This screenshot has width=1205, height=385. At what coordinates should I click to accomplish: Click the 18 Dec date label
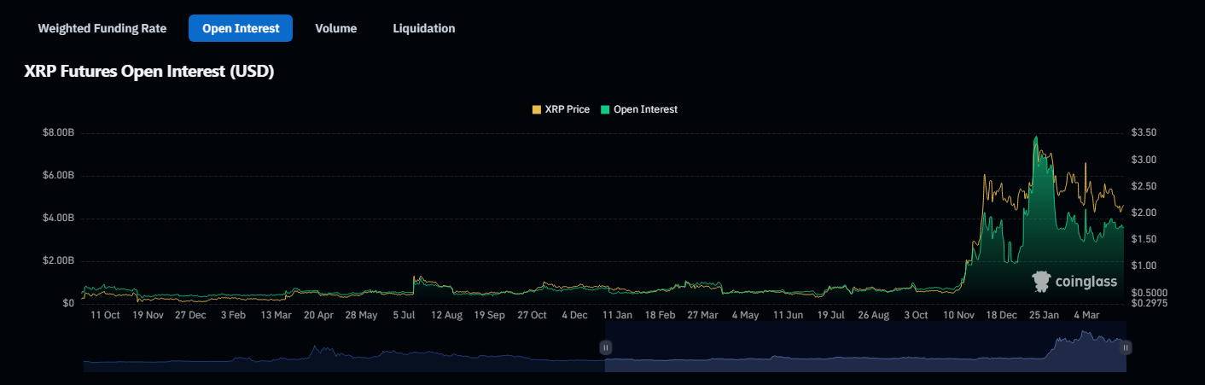pyautogui.click(x=1001, y=315)
